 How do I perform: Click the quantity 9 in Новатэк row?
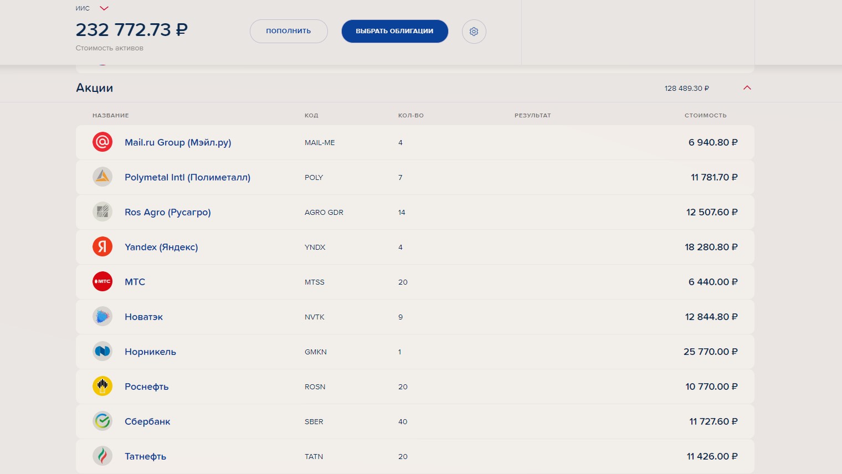tap(401, 317)
